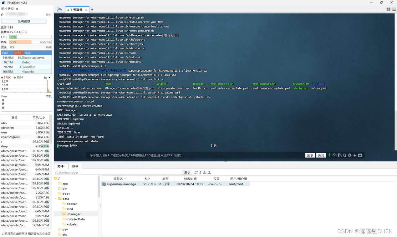Open terminal search magnifier icon
Image resolution: width=397 pixels, height=237 pixels.
[x=344, y=155]
